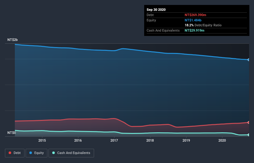Click the 2019 axis label
This screenshot has height=163, width=254.
186,140
